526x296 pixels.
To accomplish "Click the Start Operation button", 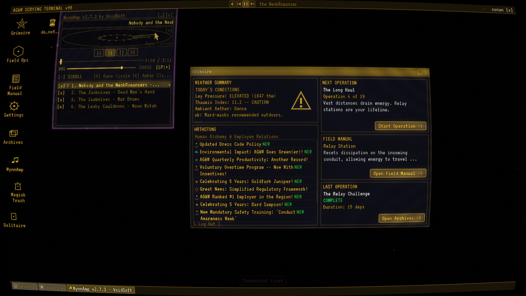I will [400, 126].
